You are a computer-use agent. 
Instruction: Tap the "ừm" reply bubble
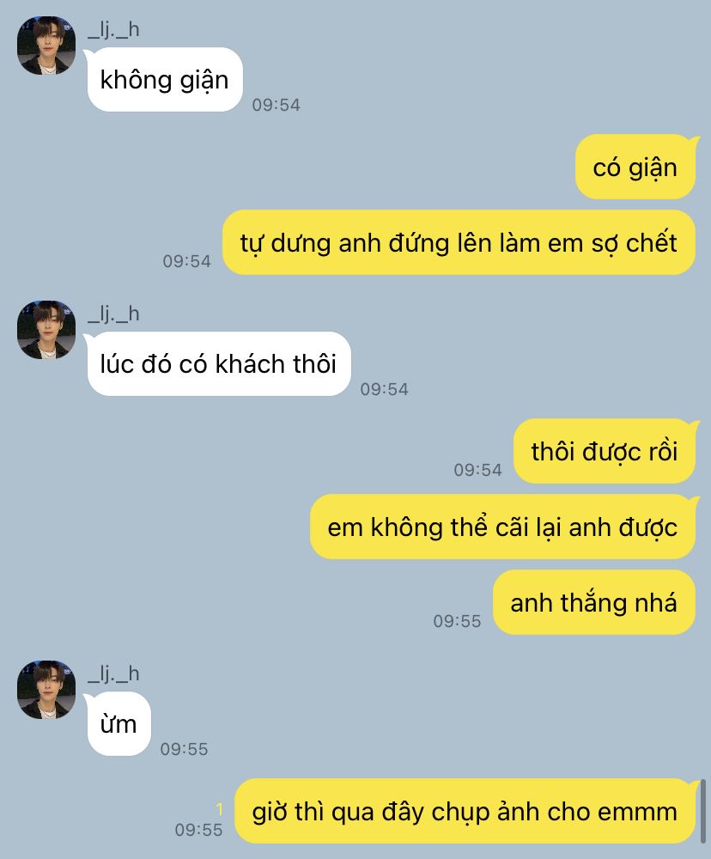118,724
